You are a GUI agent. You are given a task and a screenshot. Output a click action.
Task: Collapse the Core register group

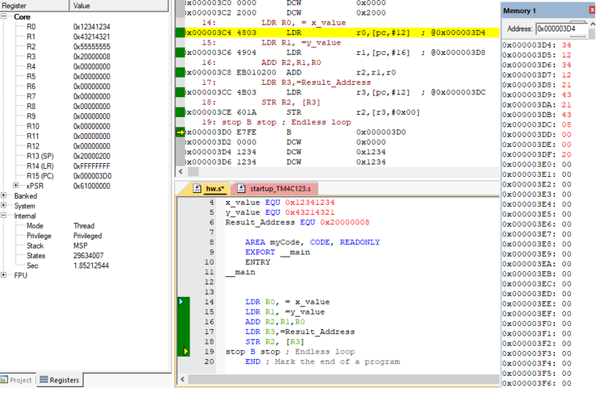[x=5, y=17]
